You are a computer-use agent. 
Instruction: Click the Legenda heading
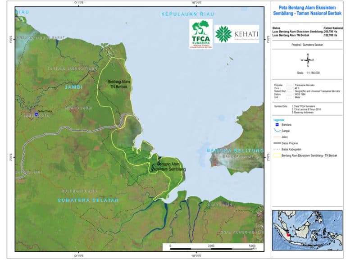click(x=279, y=120)
